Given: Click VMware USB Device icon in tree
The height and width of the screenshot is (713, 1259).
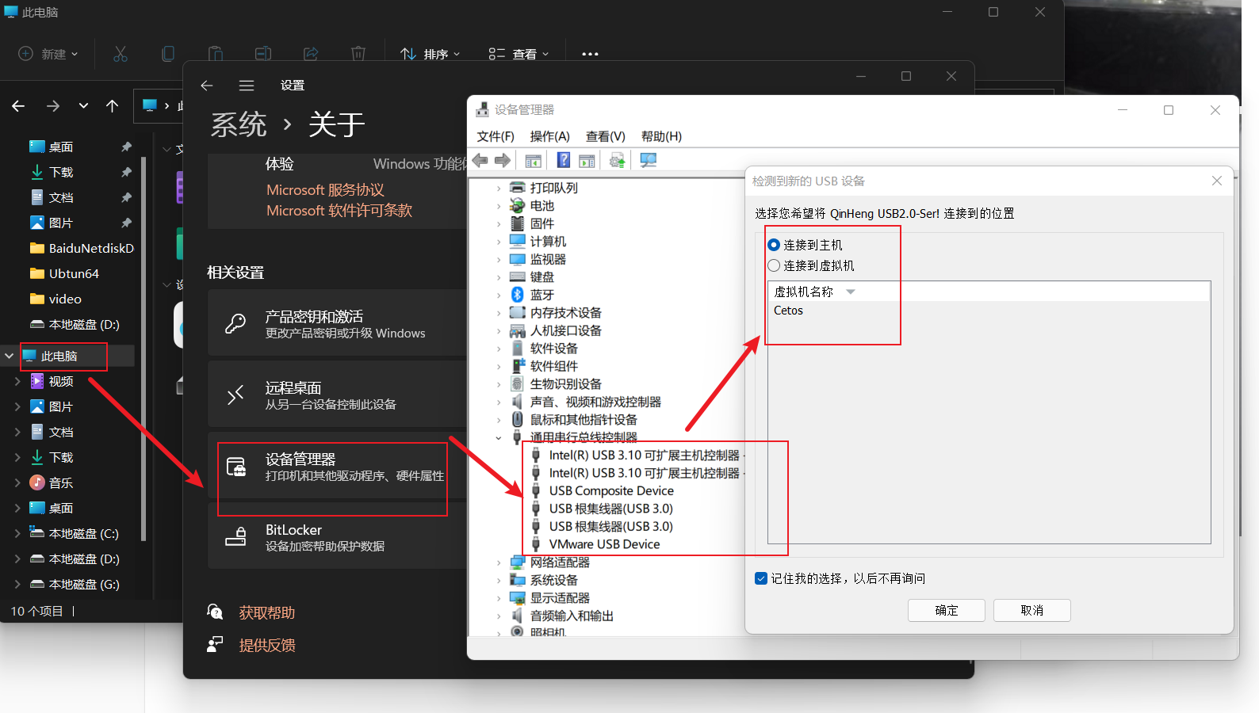Looking at the screenshot, I should [x=536, y=544].
